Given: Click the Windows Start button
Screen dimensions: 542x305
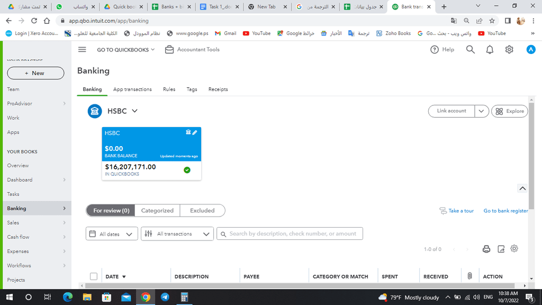Looking at the screenshot, I should (x=10, y=297).
